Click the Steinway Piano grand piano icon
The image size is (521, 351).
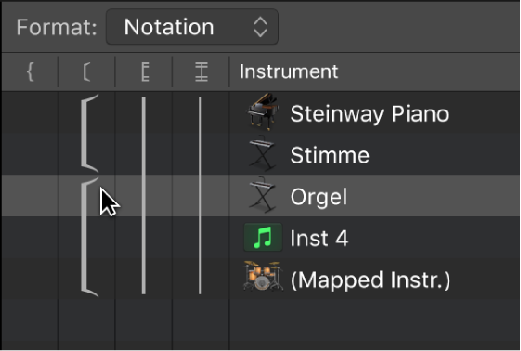click(x=263, y=111)
